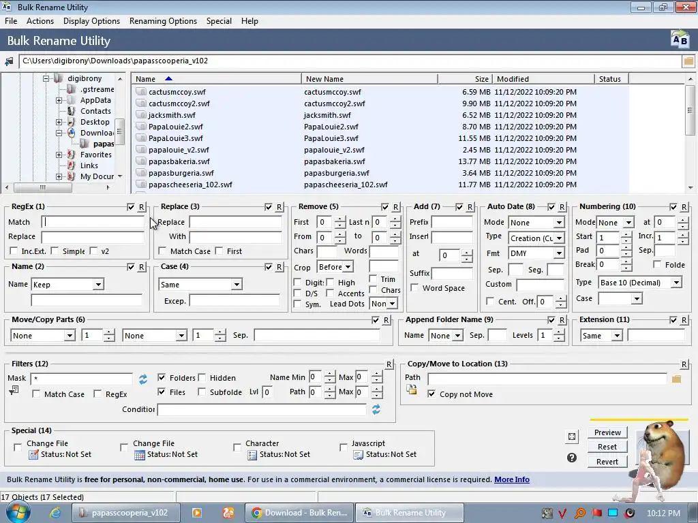Enable Hidden files filter checkbox
The width and height of the screenshot is (698, 523).
point(202,377)
